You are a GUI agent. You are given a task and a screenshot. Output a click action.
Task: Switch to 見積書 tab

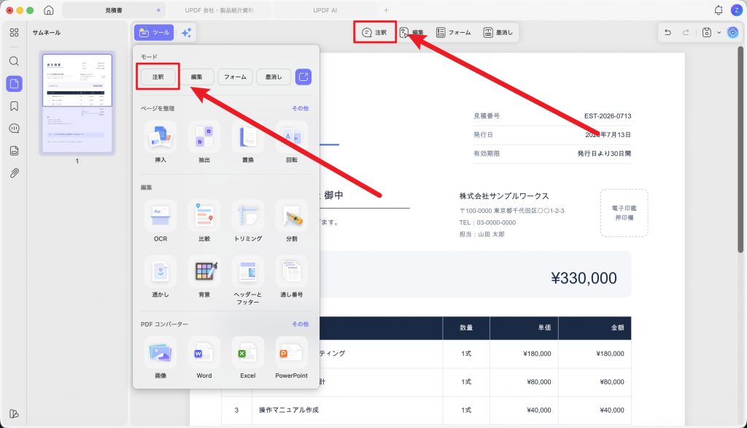[x=114, y=10]
